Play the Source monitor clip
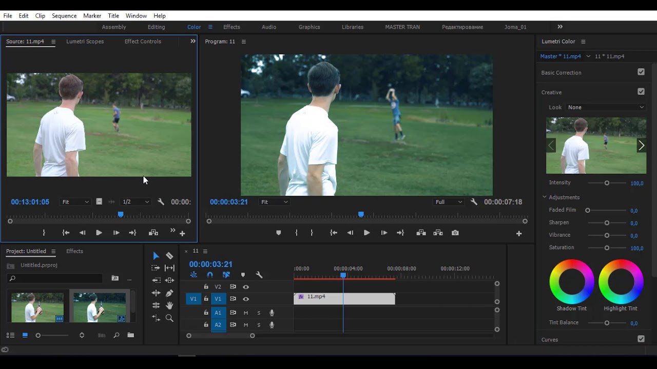657x369 pixels. click(99, 233)
